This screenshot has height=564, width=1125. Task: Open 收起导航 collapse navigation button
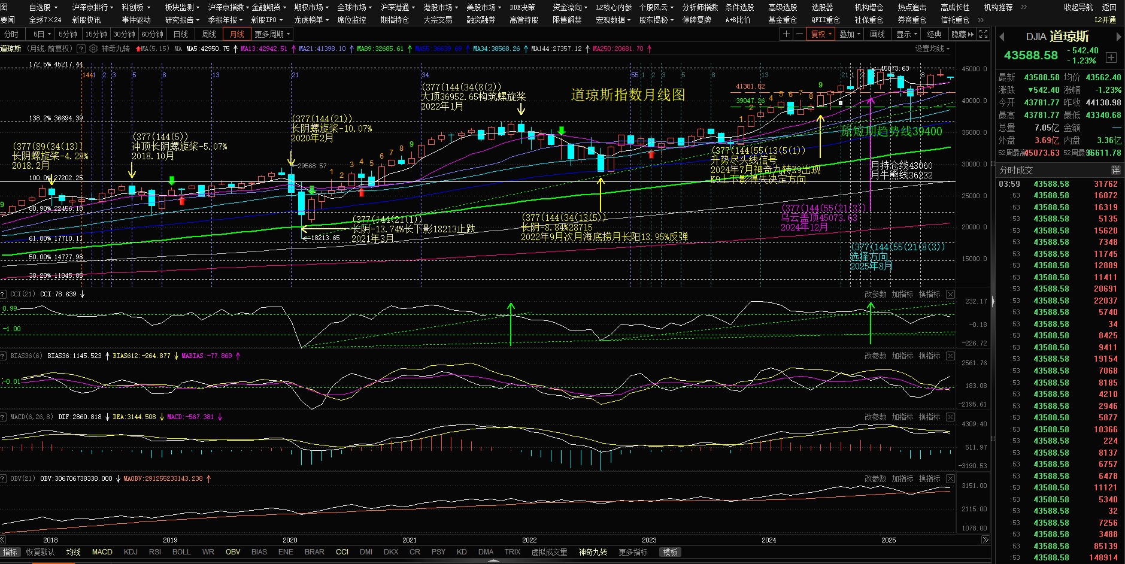point(1078,7)
